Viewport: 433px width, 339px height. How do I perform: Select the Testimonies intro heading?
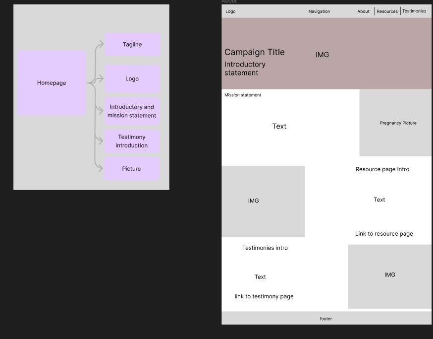[265, 248]
